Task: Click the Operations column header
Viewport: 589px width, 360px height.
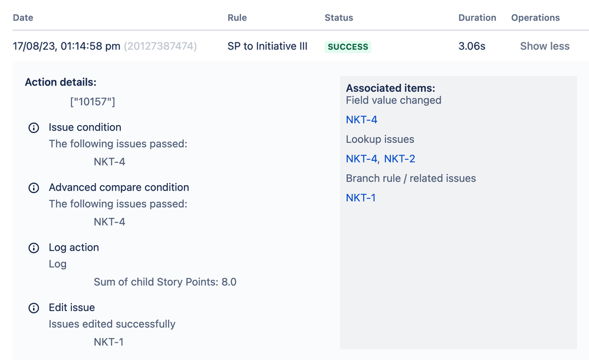Action: click(535, 18)
